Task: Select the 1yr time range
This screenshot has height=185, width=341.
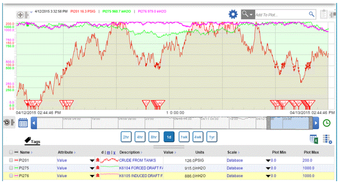Action: coord(212,137)
